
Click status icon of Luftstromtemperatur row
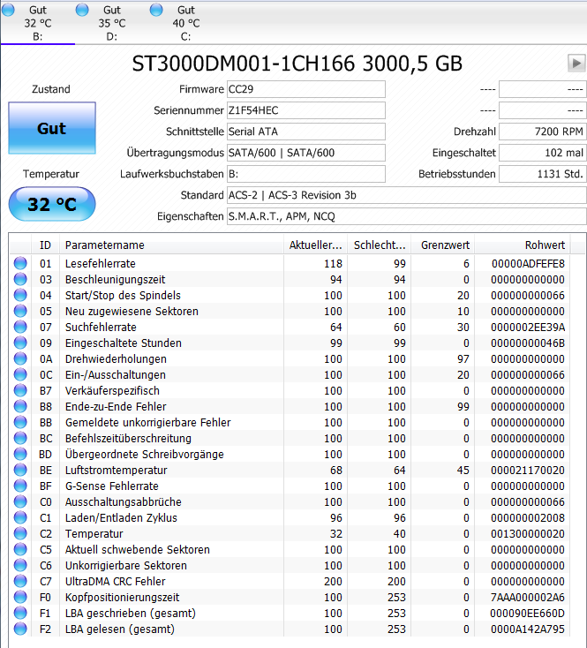tap(20, 470)
